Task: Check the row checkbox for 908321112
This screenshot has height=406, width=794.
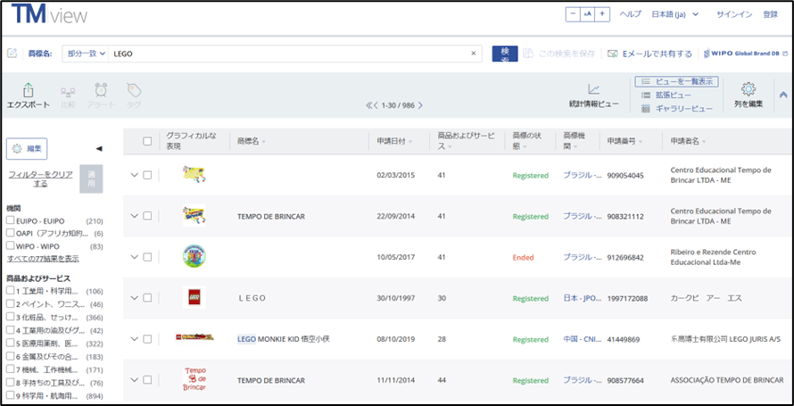Action: click(x=147, y=216)
